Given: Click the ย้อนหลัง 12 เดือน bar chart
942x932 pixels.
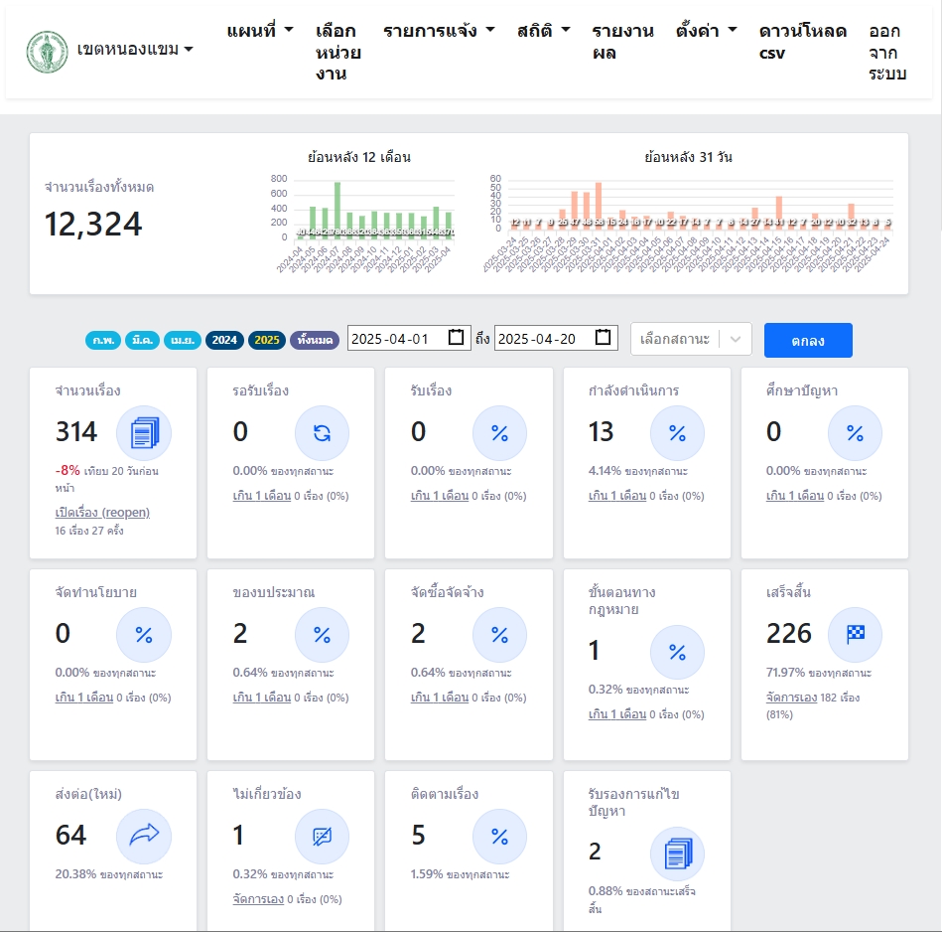Looking at the screenshot, I should (x=363, y=223).
